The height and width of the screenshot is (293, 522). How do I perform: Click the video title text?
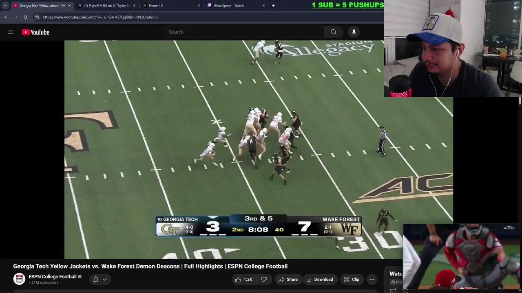[150, 266]
